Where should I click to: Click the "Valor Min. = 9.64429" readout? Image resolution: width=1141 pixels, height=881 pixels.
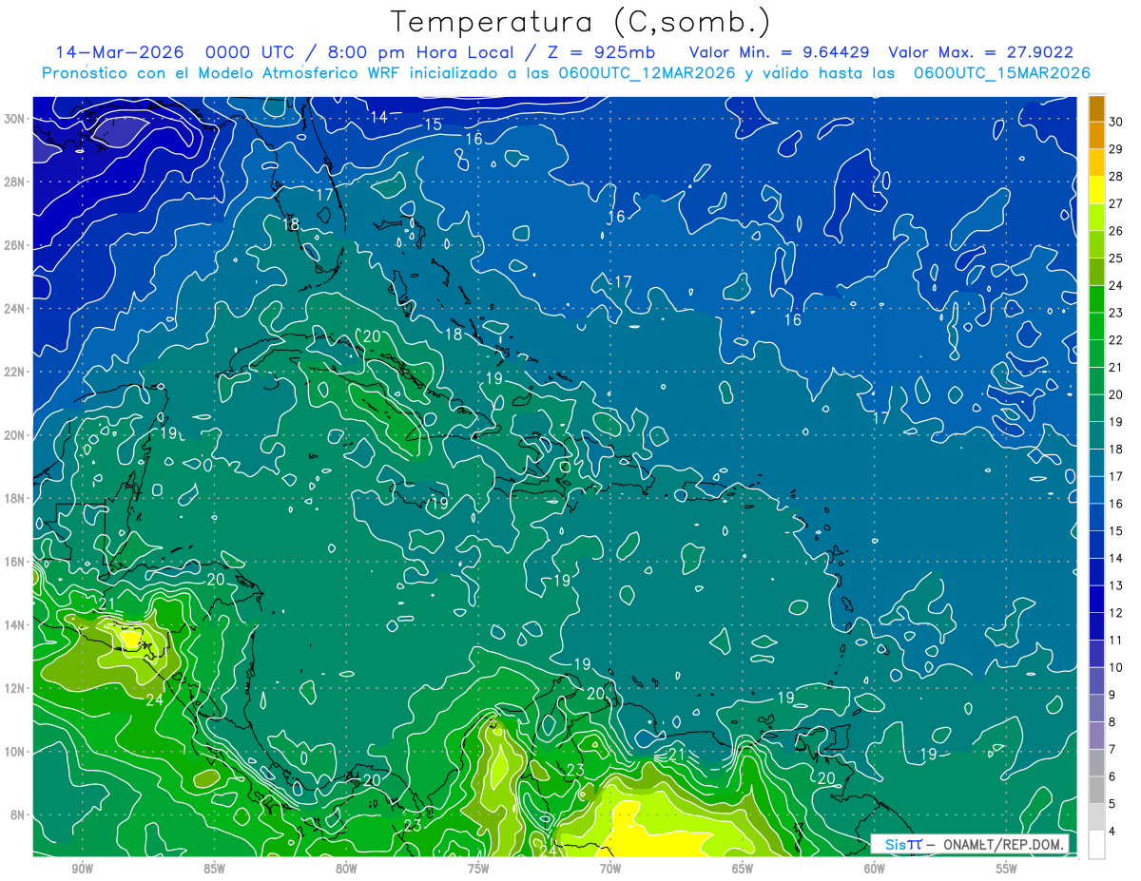click(779, 52)
